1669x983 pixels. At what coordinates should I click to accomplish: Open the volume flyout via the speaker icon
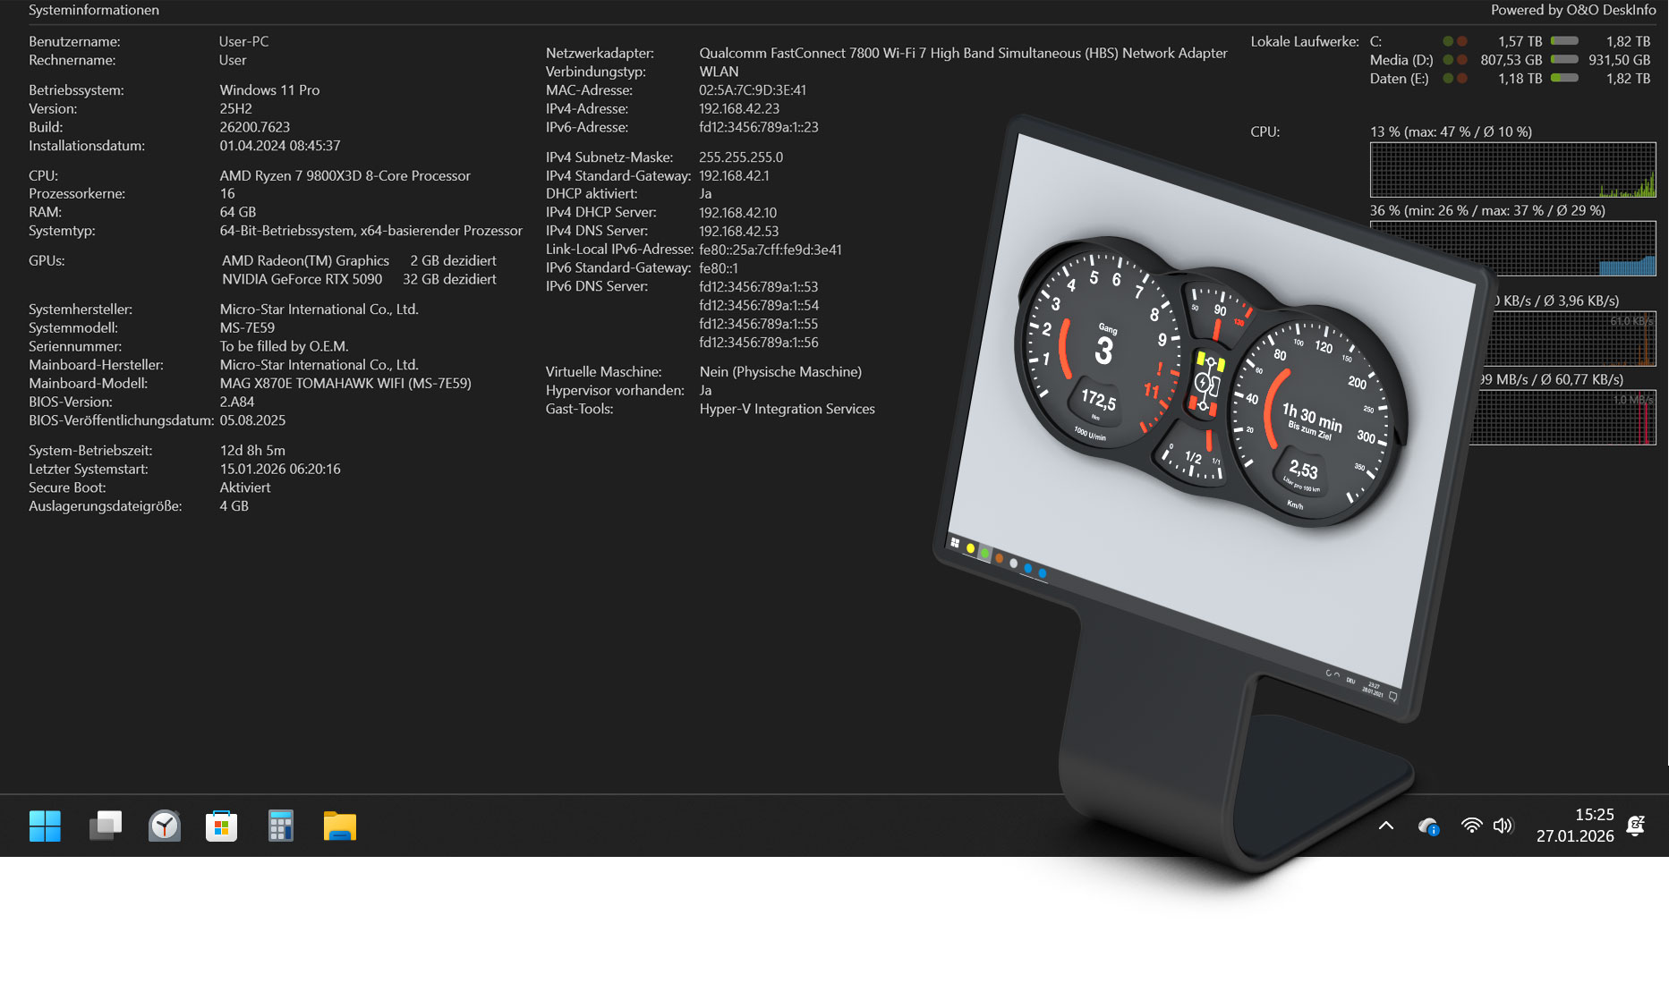click(x=1503, y=825)
